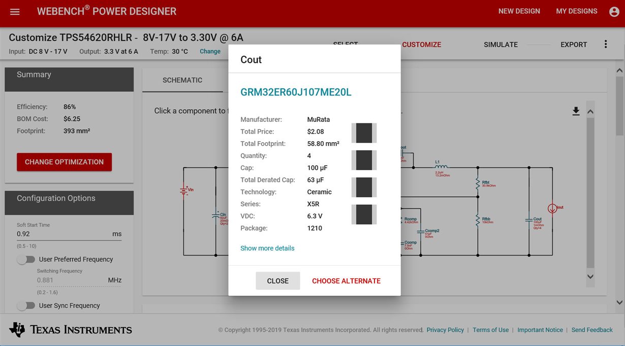625x346 pixels.
Task: Click the Configuration Options panel header
Action: point(69,203)
